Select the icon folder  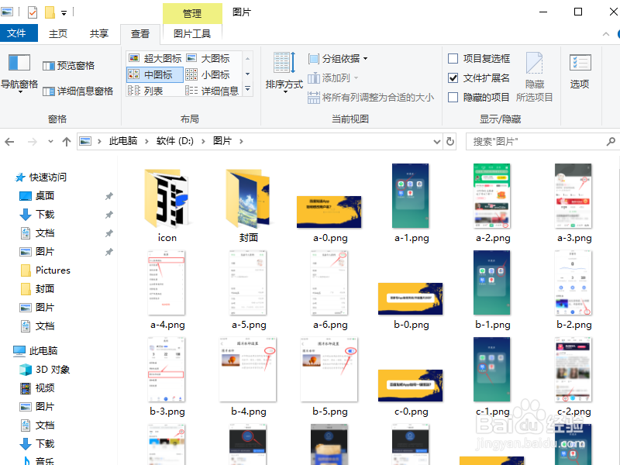point(167,203)
